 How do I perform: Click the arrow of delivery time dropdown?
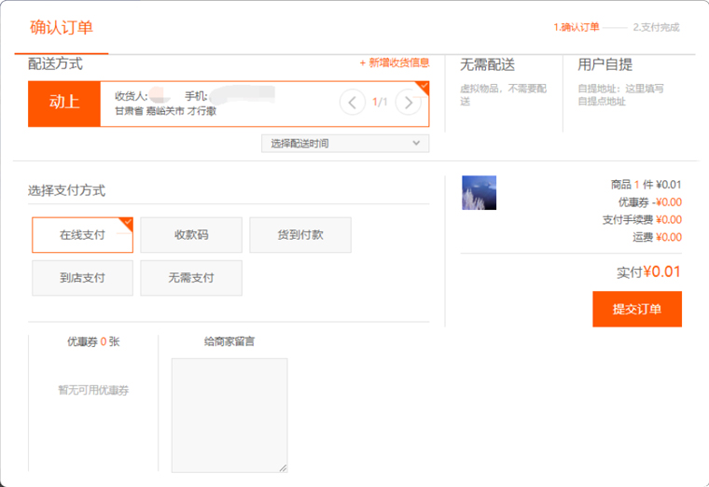[x=416, y=144]
